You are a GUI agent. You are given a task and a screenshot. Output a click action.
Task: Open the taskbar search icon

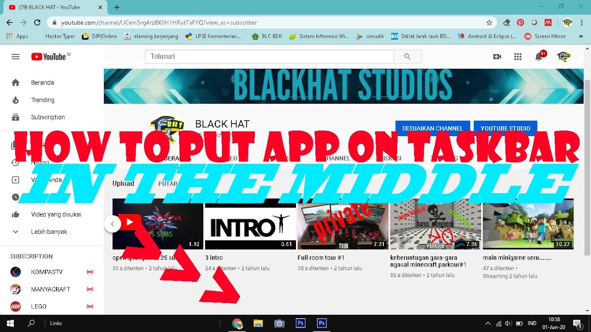coord(31,323)
